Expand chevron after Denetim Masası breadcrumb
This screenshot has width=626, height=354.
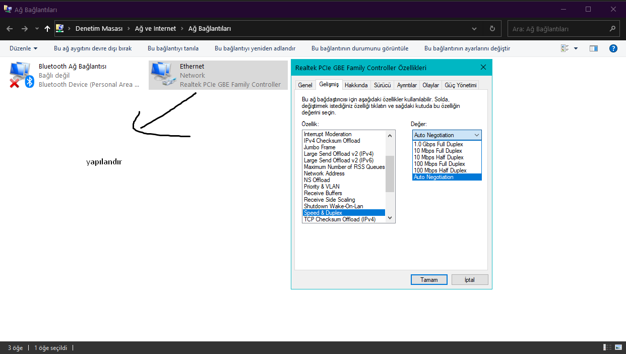pos(129,29)
